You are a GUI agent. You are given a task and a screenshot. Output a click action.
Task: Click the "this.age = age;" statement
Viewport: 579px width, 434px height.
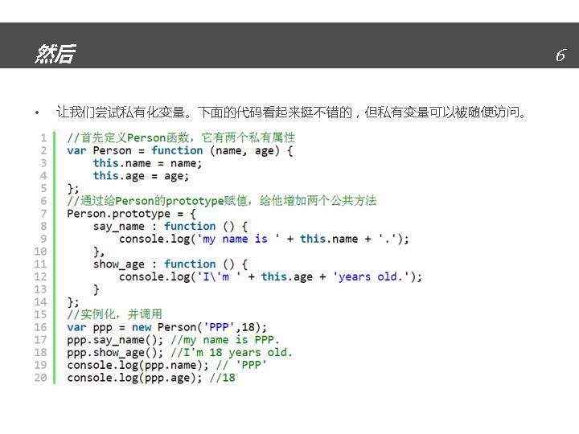click(141, 175)
